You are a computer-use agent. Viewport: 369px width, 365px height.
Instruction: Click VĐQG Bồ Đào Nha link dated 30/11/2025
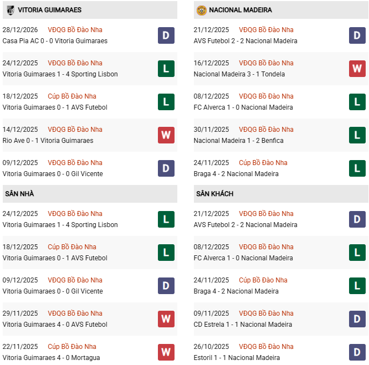click(266, 130)
